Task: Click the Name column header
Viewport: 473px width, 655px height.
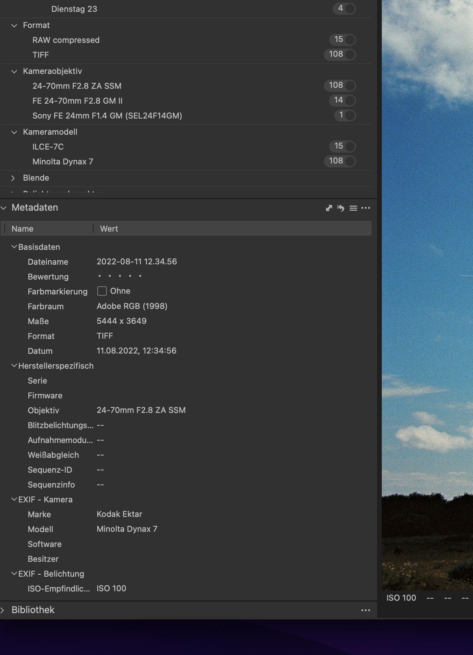Action: click(22, 229)
